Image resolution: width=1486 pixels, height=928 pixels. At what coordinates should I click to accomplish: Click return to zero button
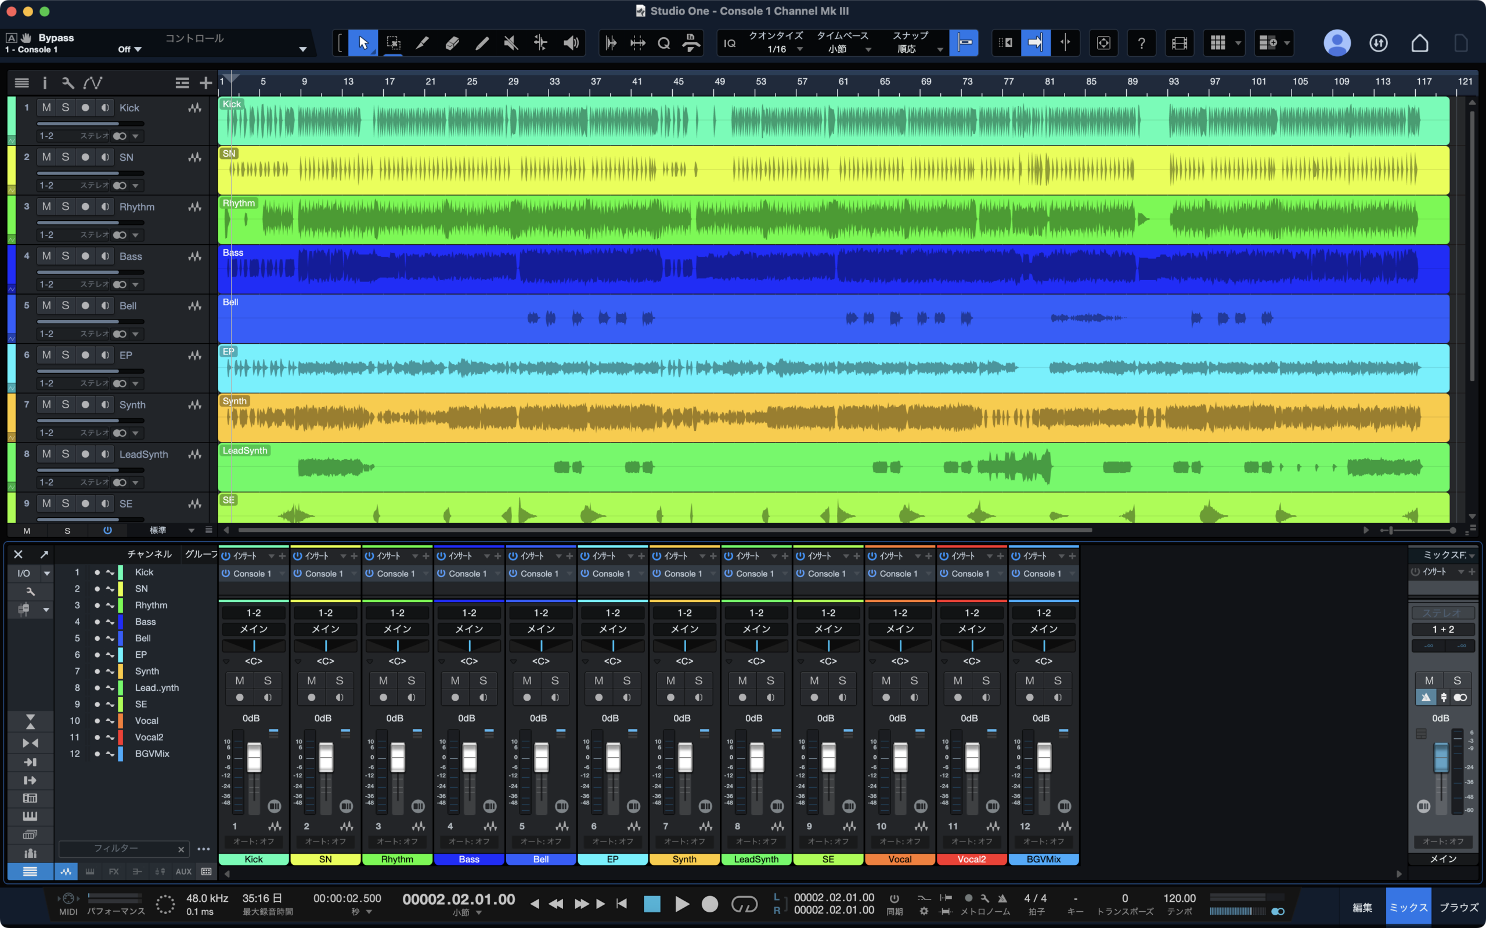622,904
